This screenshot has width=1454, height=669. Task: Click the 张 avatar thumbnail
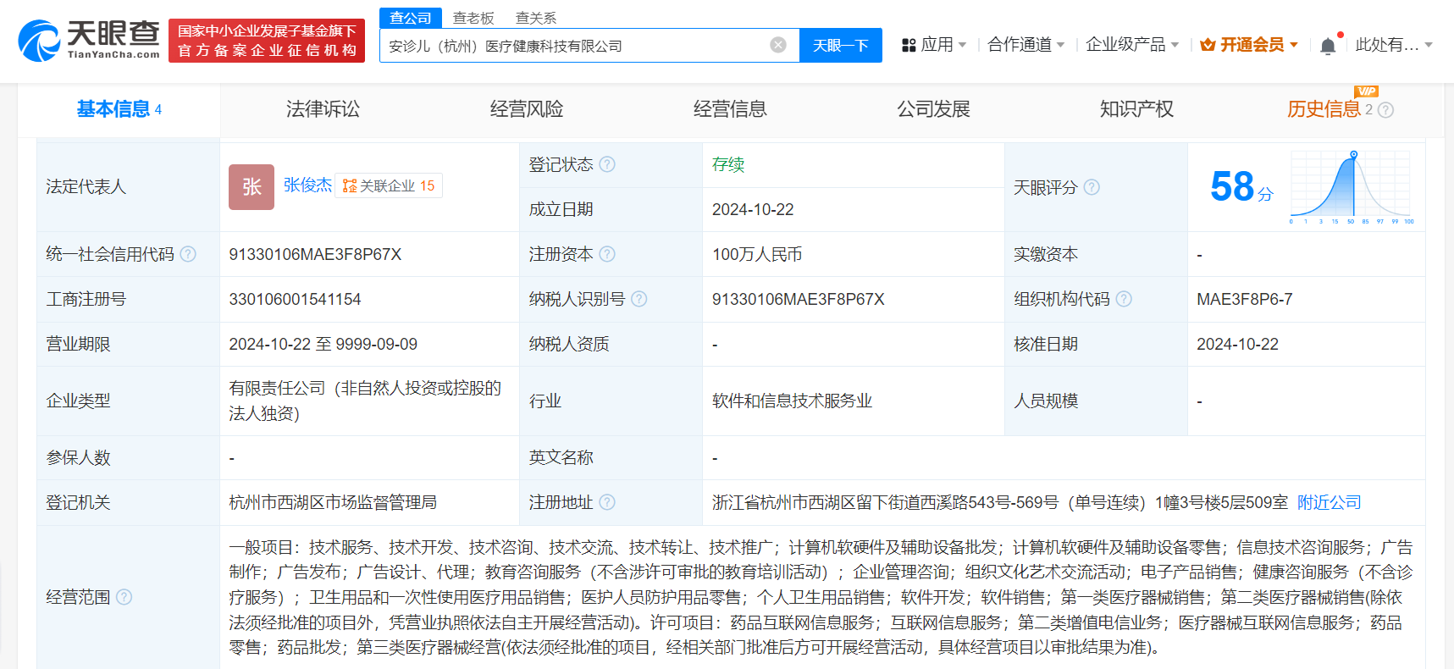(x=252, y=187)
